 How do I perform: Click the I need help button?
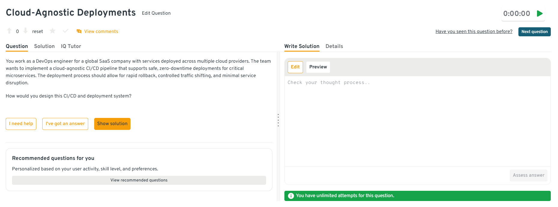click(21, 124)
